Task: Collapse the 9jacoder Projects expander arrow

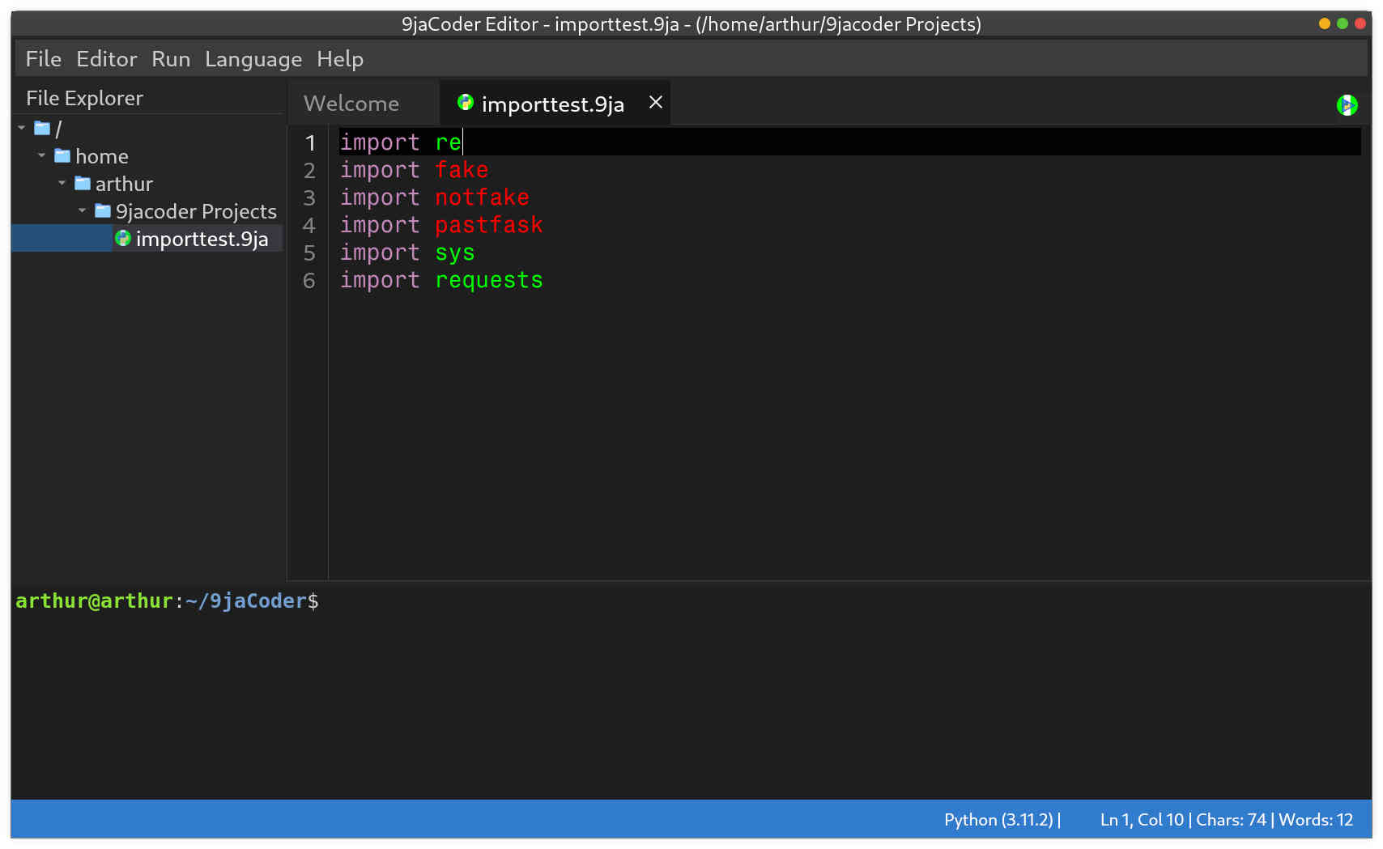Action: coord(81,211)
